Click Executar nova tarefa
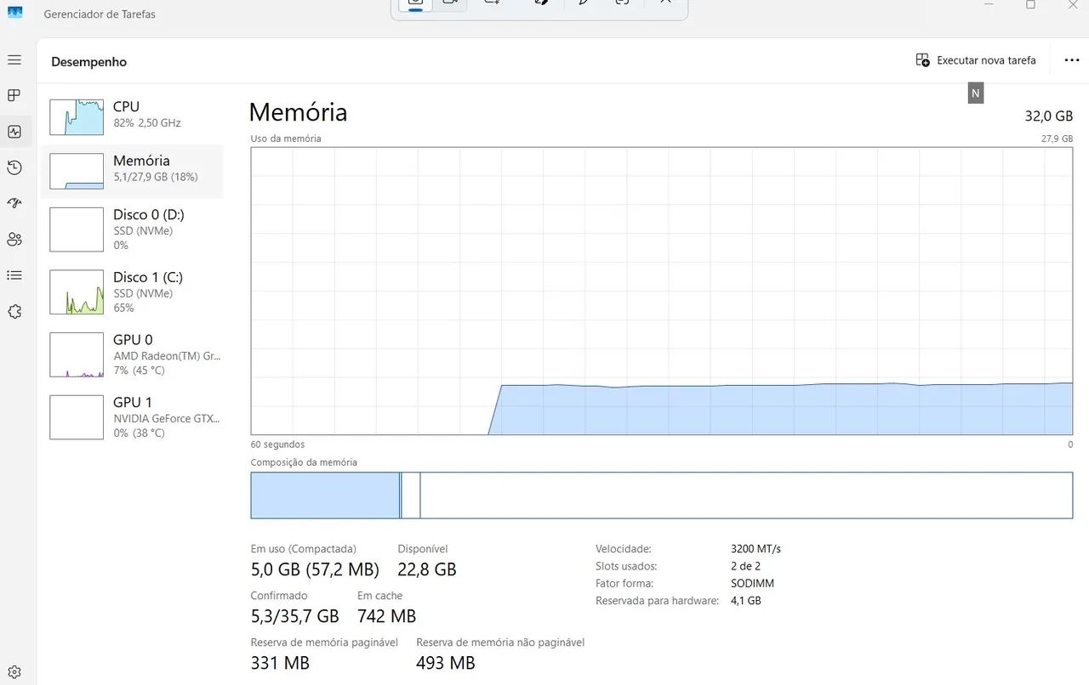Image resolution: width=1089 pixels, height=685 pixels. [976, 60]
